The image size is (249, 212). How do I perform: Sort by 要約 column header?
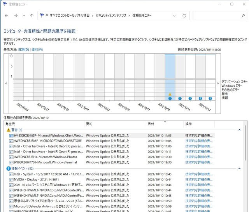click(x=115, y=124)
